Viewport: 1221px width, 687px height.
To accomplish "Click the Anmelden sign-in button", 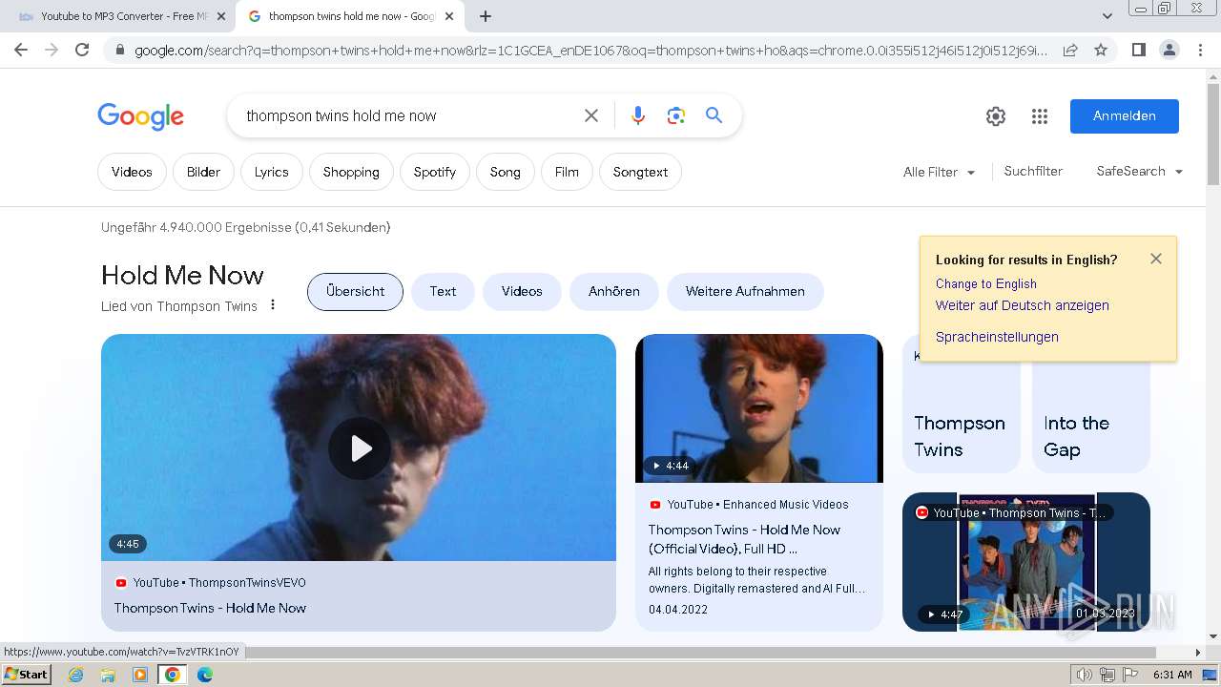I will (1125, 115).
